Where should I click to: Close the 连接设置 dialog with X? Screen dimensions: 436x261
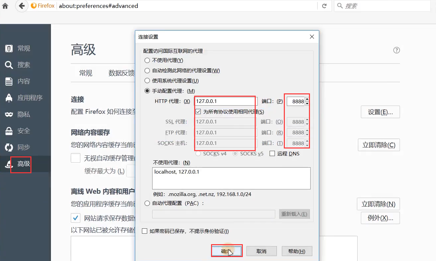pyautogui.click(x=312, y=37)
